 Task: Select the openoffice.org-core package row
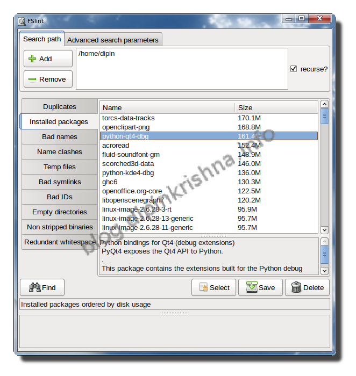pyautogui.click(x=209, y=191)
